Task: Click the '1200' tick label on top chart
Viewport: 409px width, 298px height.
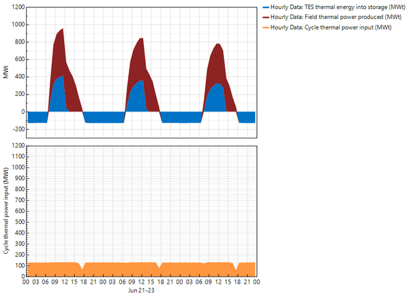Action: (15, 7)
